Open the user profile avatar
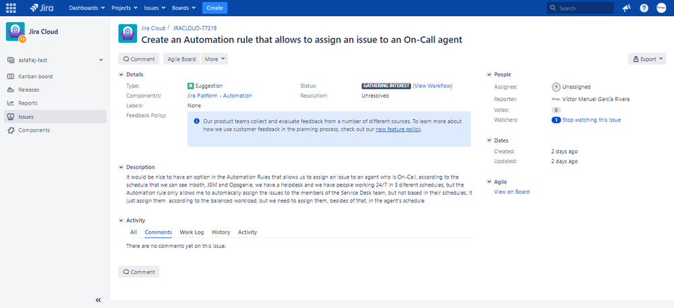Viewport: 674px width, 308px height. pos(661,7)
